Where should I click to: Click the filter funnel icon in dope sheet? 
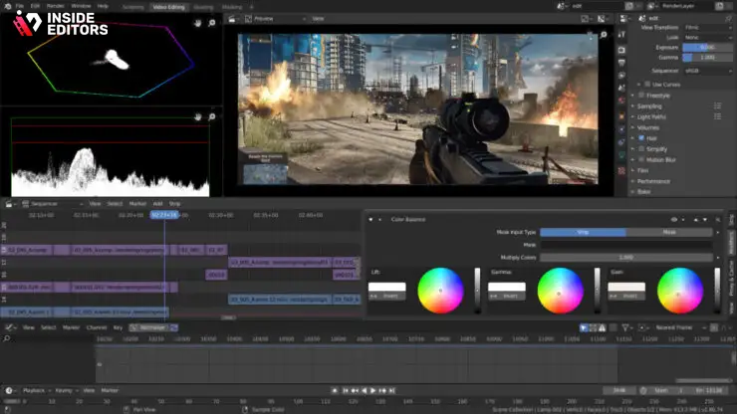[x=625, y=327]
